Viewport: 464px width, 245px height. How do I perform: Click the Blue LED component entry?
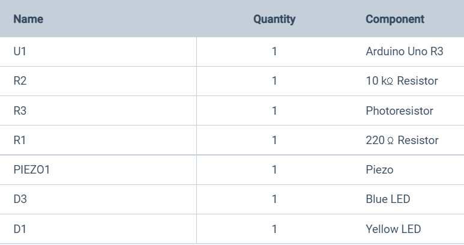(x=388, y=199)
